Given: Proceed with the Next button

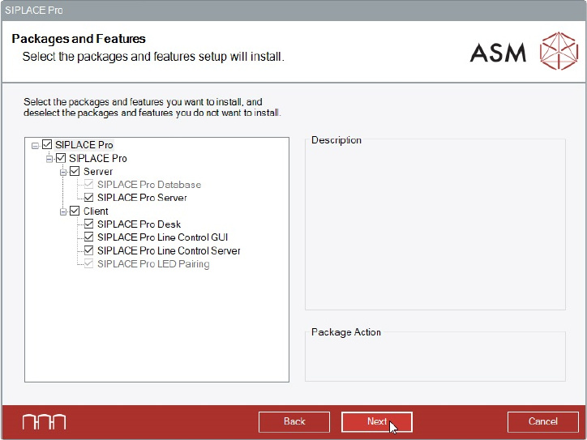Looking at the screenshot, I should click(377, 421).
